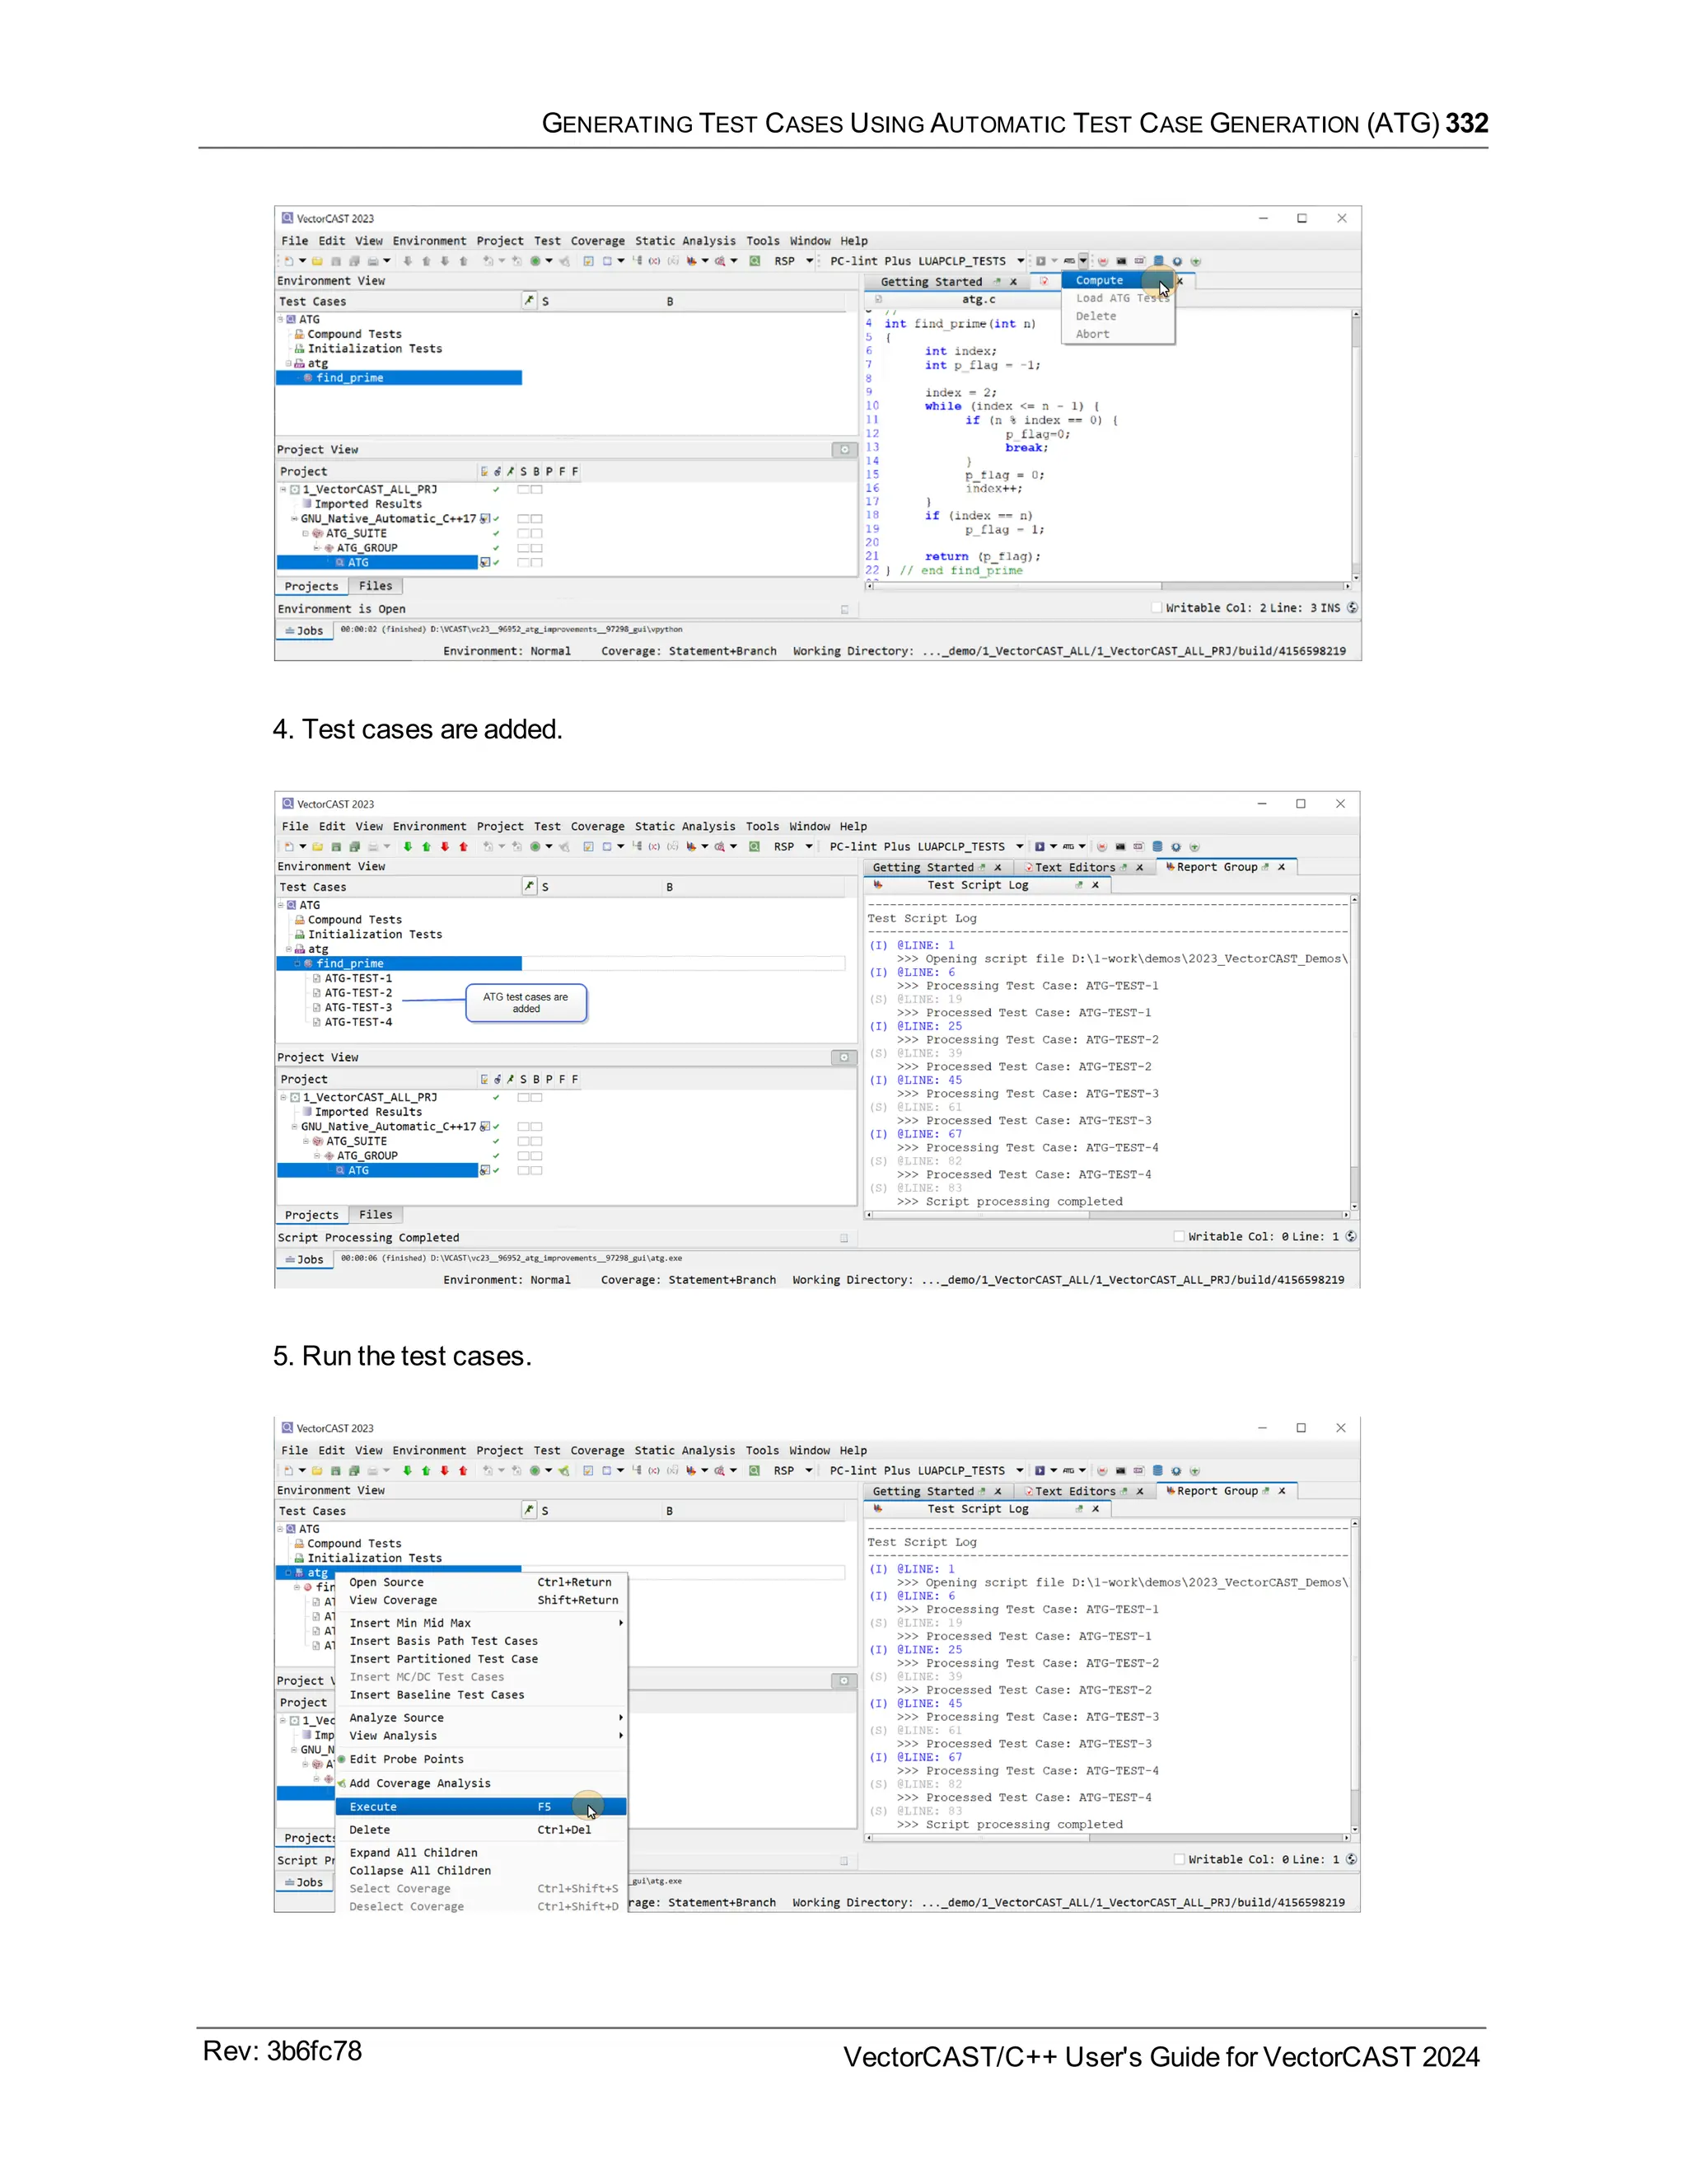The image size is (1687, 2184).
Task: Click vertical scrollbar of atg.c code editor
Action: (1356, 446)
